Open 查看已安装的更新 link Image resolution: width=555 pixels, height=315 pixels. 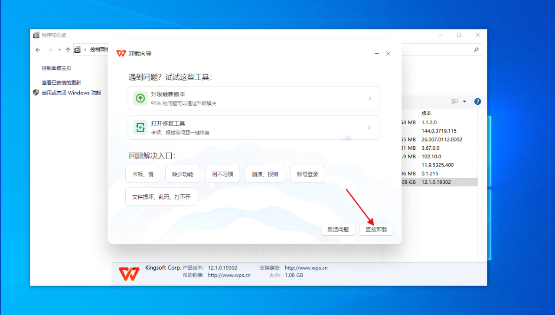coord(61,83)
